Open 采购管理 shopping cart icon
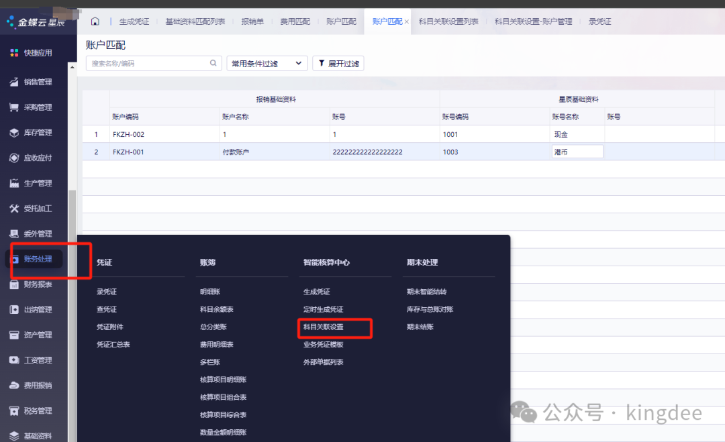This screenshot has width=725, height=442. point(13,107)
